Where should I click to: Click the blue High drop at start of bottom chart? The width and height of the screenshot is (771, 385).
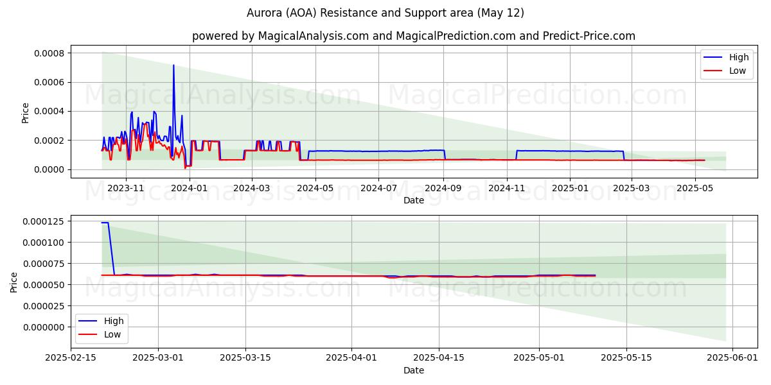[x=111, y=249]
